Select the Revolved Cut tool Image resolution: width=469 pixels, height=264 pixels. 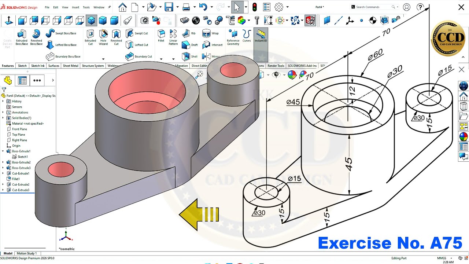[x=116, y=37]
